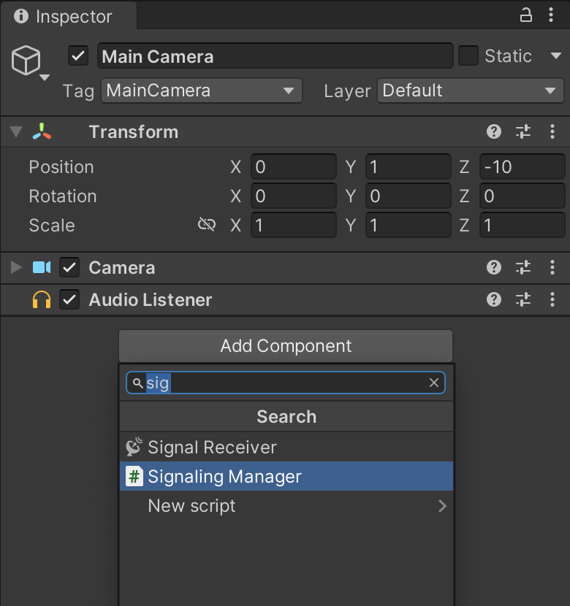
Task: Click the Transform component axes icon
Action: [x=42, y=131]
